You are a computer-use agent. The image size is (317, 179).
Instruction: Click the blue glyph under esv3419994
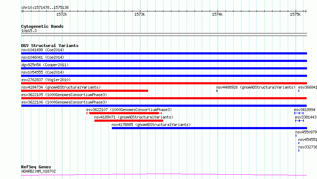[299, 113]
